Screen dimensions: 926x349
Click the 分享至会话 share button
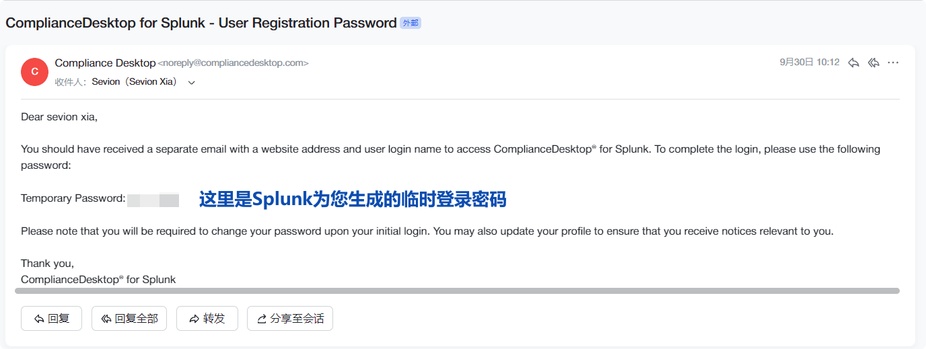289,319
